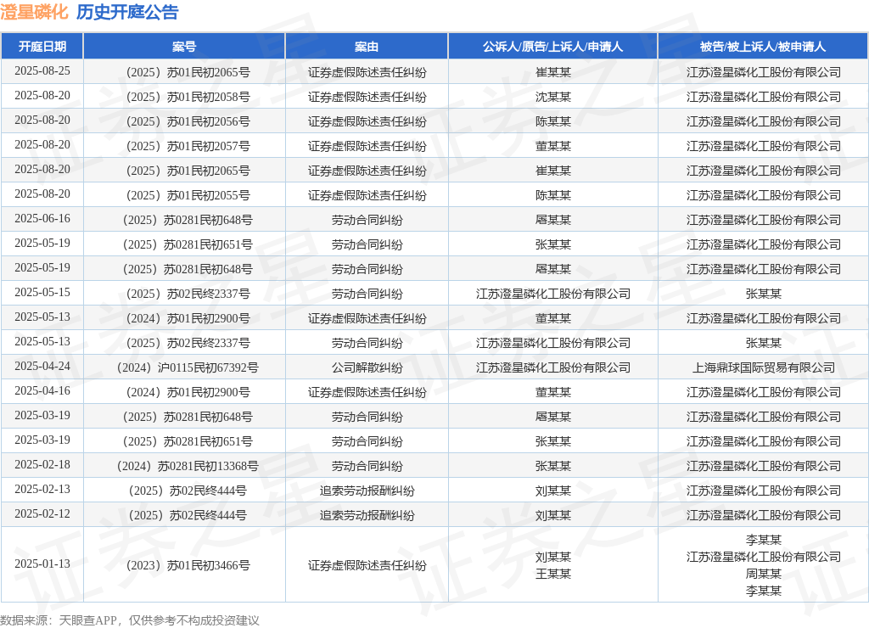This screenshot has width=869, height=628.
Task: Click 苏01民初2900号 in the 2025-04-16 row
Action: (x=188, y=392)
